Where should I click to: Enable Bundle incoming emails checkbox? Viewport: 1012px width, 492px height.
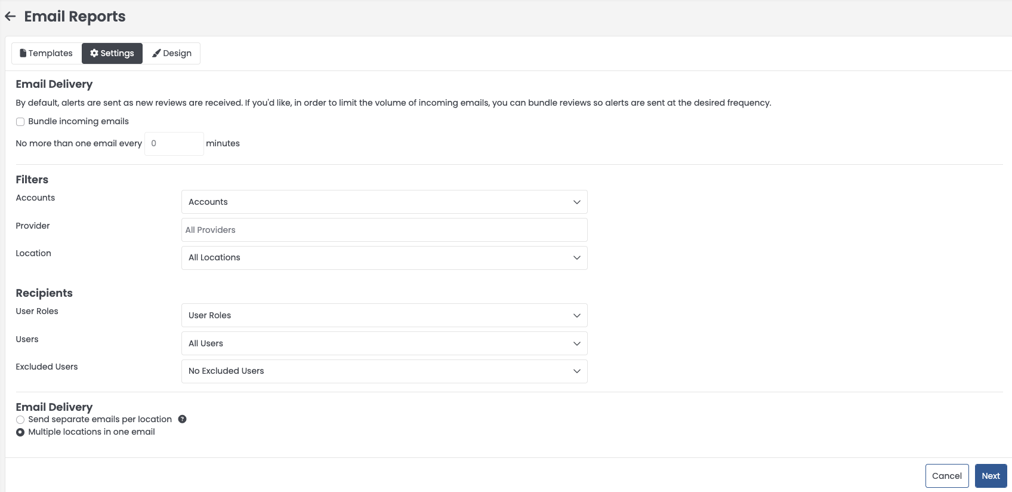[20, 122]
